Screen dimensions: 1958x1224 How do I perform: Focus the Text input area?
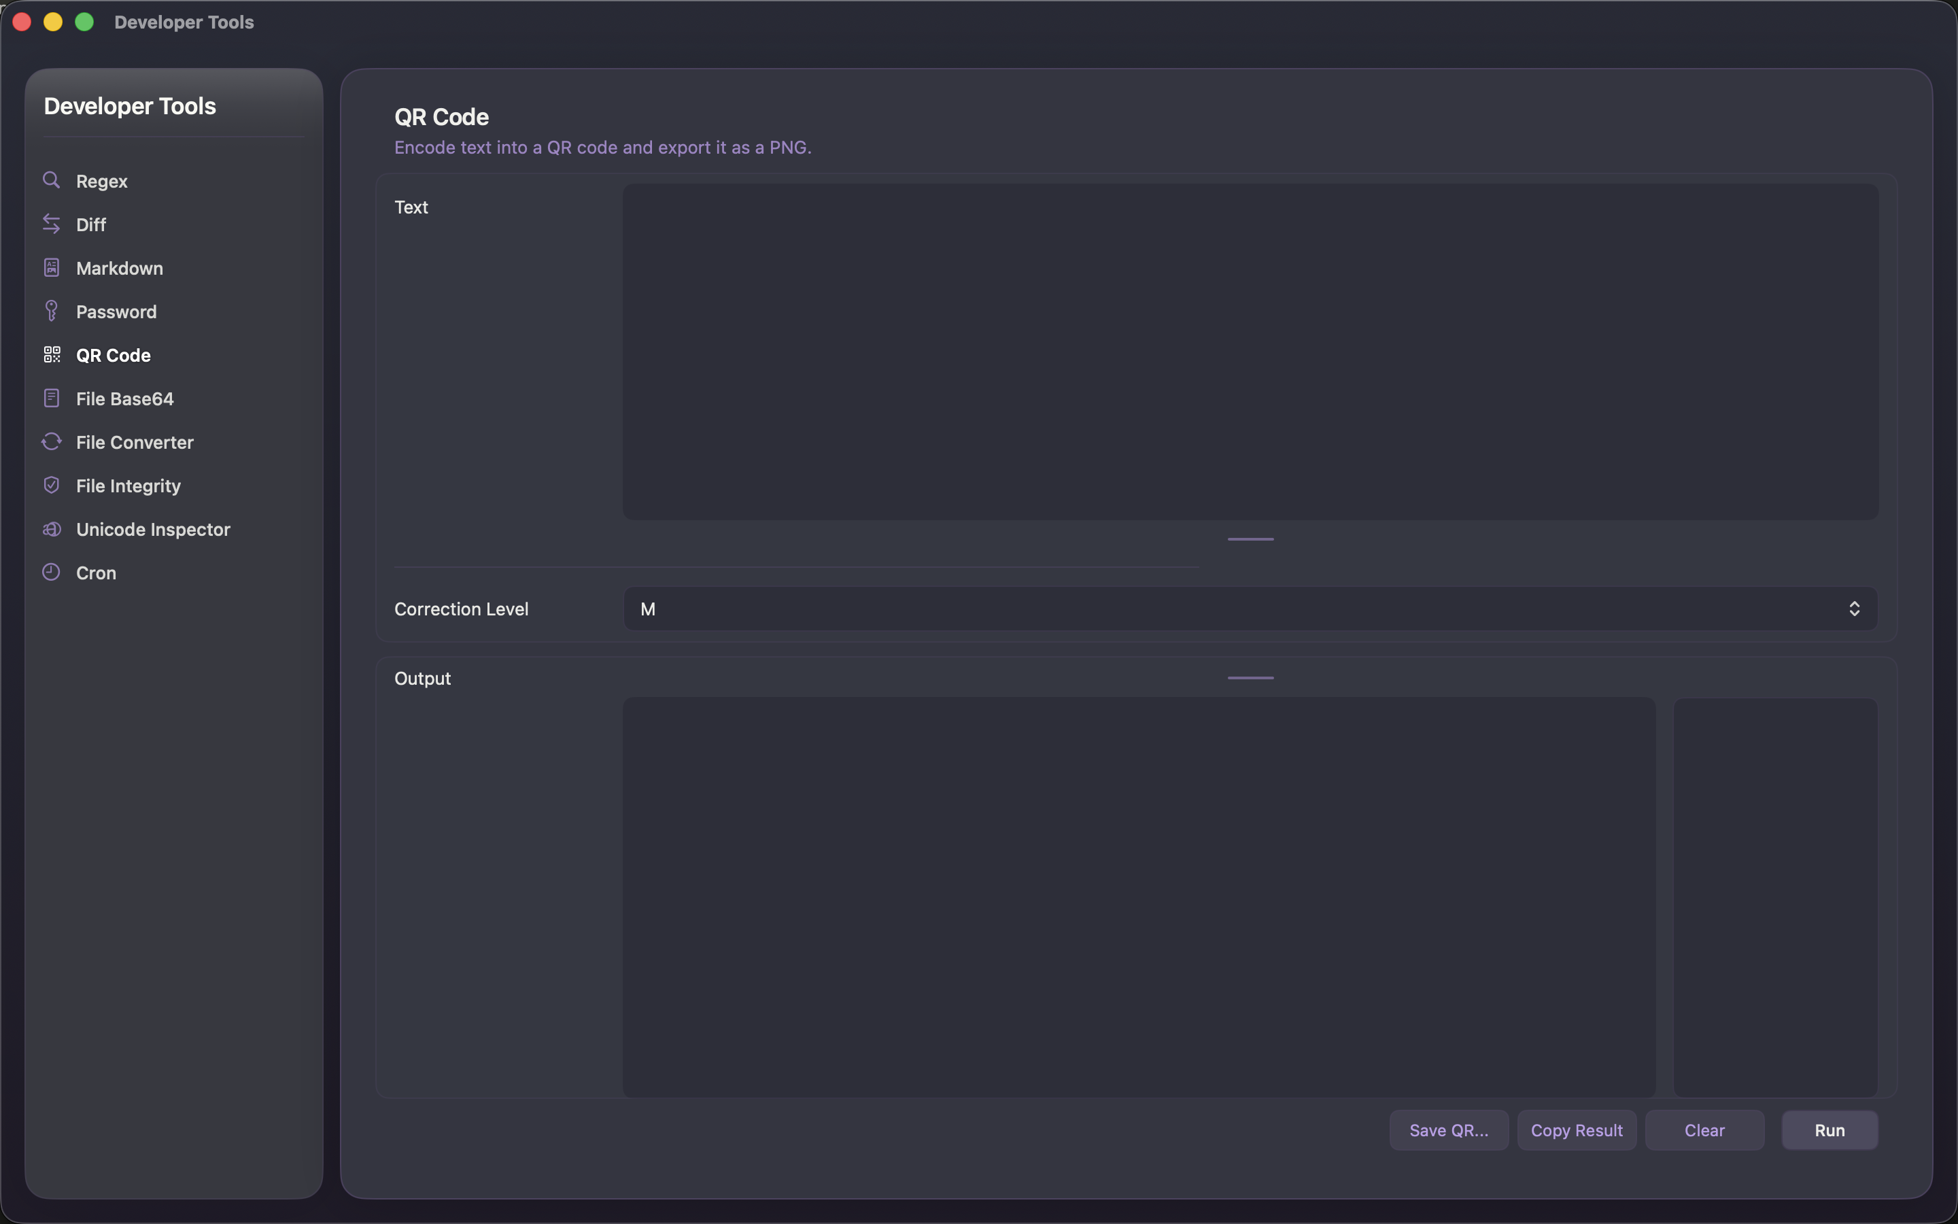(x=1250, y=352)
